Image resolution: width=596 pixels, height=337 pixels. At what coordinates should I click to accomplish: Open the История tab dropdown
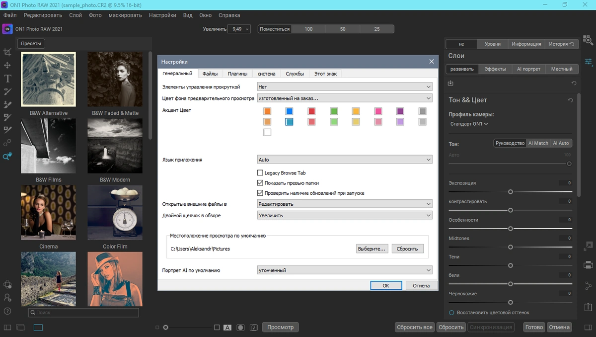click(x=562, y=44)
